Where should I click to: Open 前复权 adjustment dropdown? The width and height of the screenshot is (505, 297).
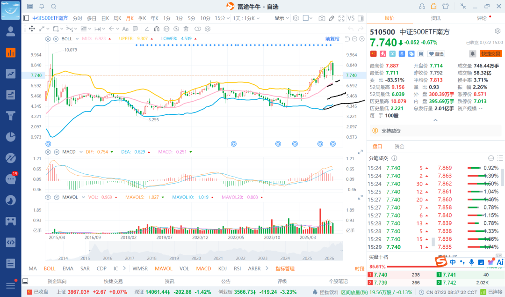332,39
